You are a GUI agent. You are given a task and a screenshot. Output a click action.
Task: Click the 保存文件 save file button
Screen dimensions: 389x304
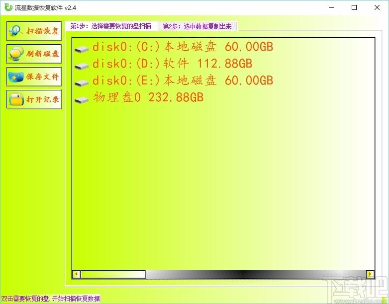pos(34,76)
